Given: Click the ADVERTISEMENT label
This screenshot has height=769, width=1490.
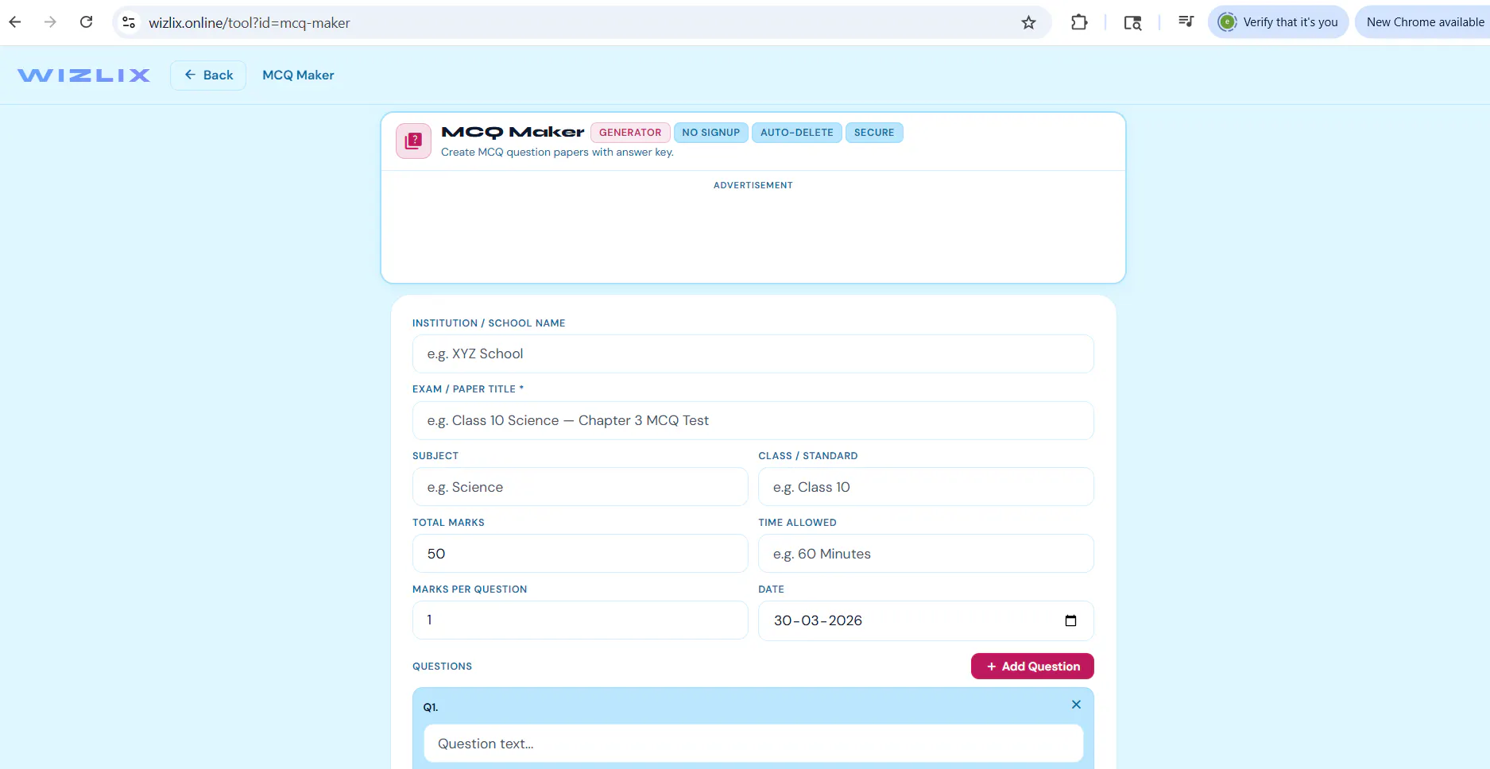Looking at the screenshot, I should point(753,185).
